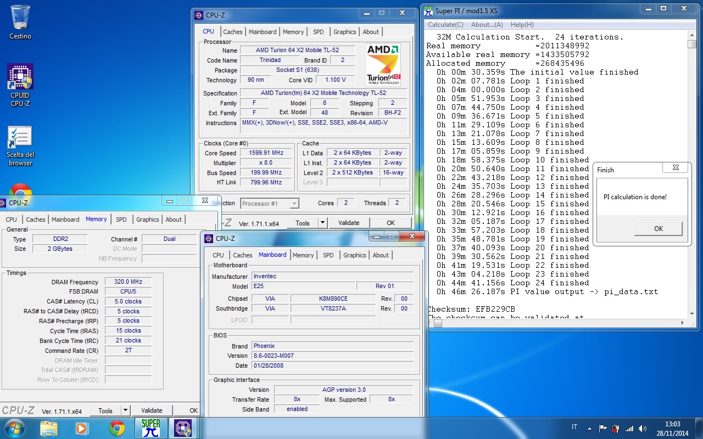This screenshot has width=703, height=439.
Task: Click the CPU-Z title icon in CPU window
Action: [x=199, y=16]
